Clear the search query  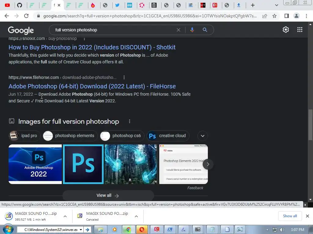coord(179,30)
